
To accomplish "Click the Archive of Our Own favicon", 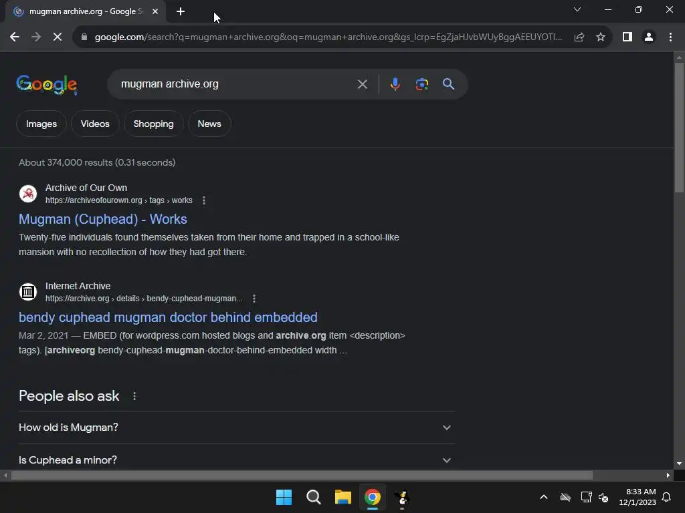I will (28, 194).
